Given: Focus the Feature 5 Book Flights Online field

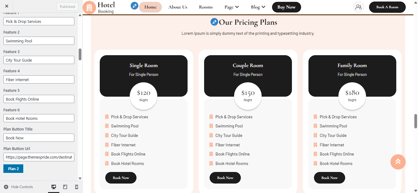Looking at the screenshot, I should [39, 99].
